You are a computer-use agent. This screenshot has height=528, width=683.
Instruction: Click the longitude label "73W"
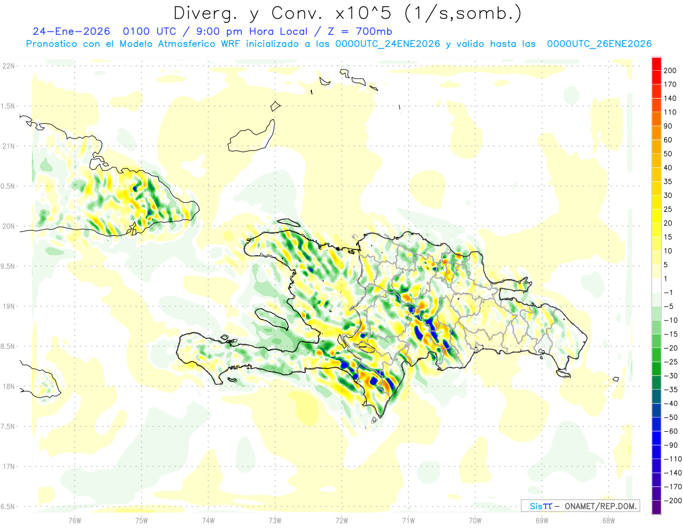275,521
